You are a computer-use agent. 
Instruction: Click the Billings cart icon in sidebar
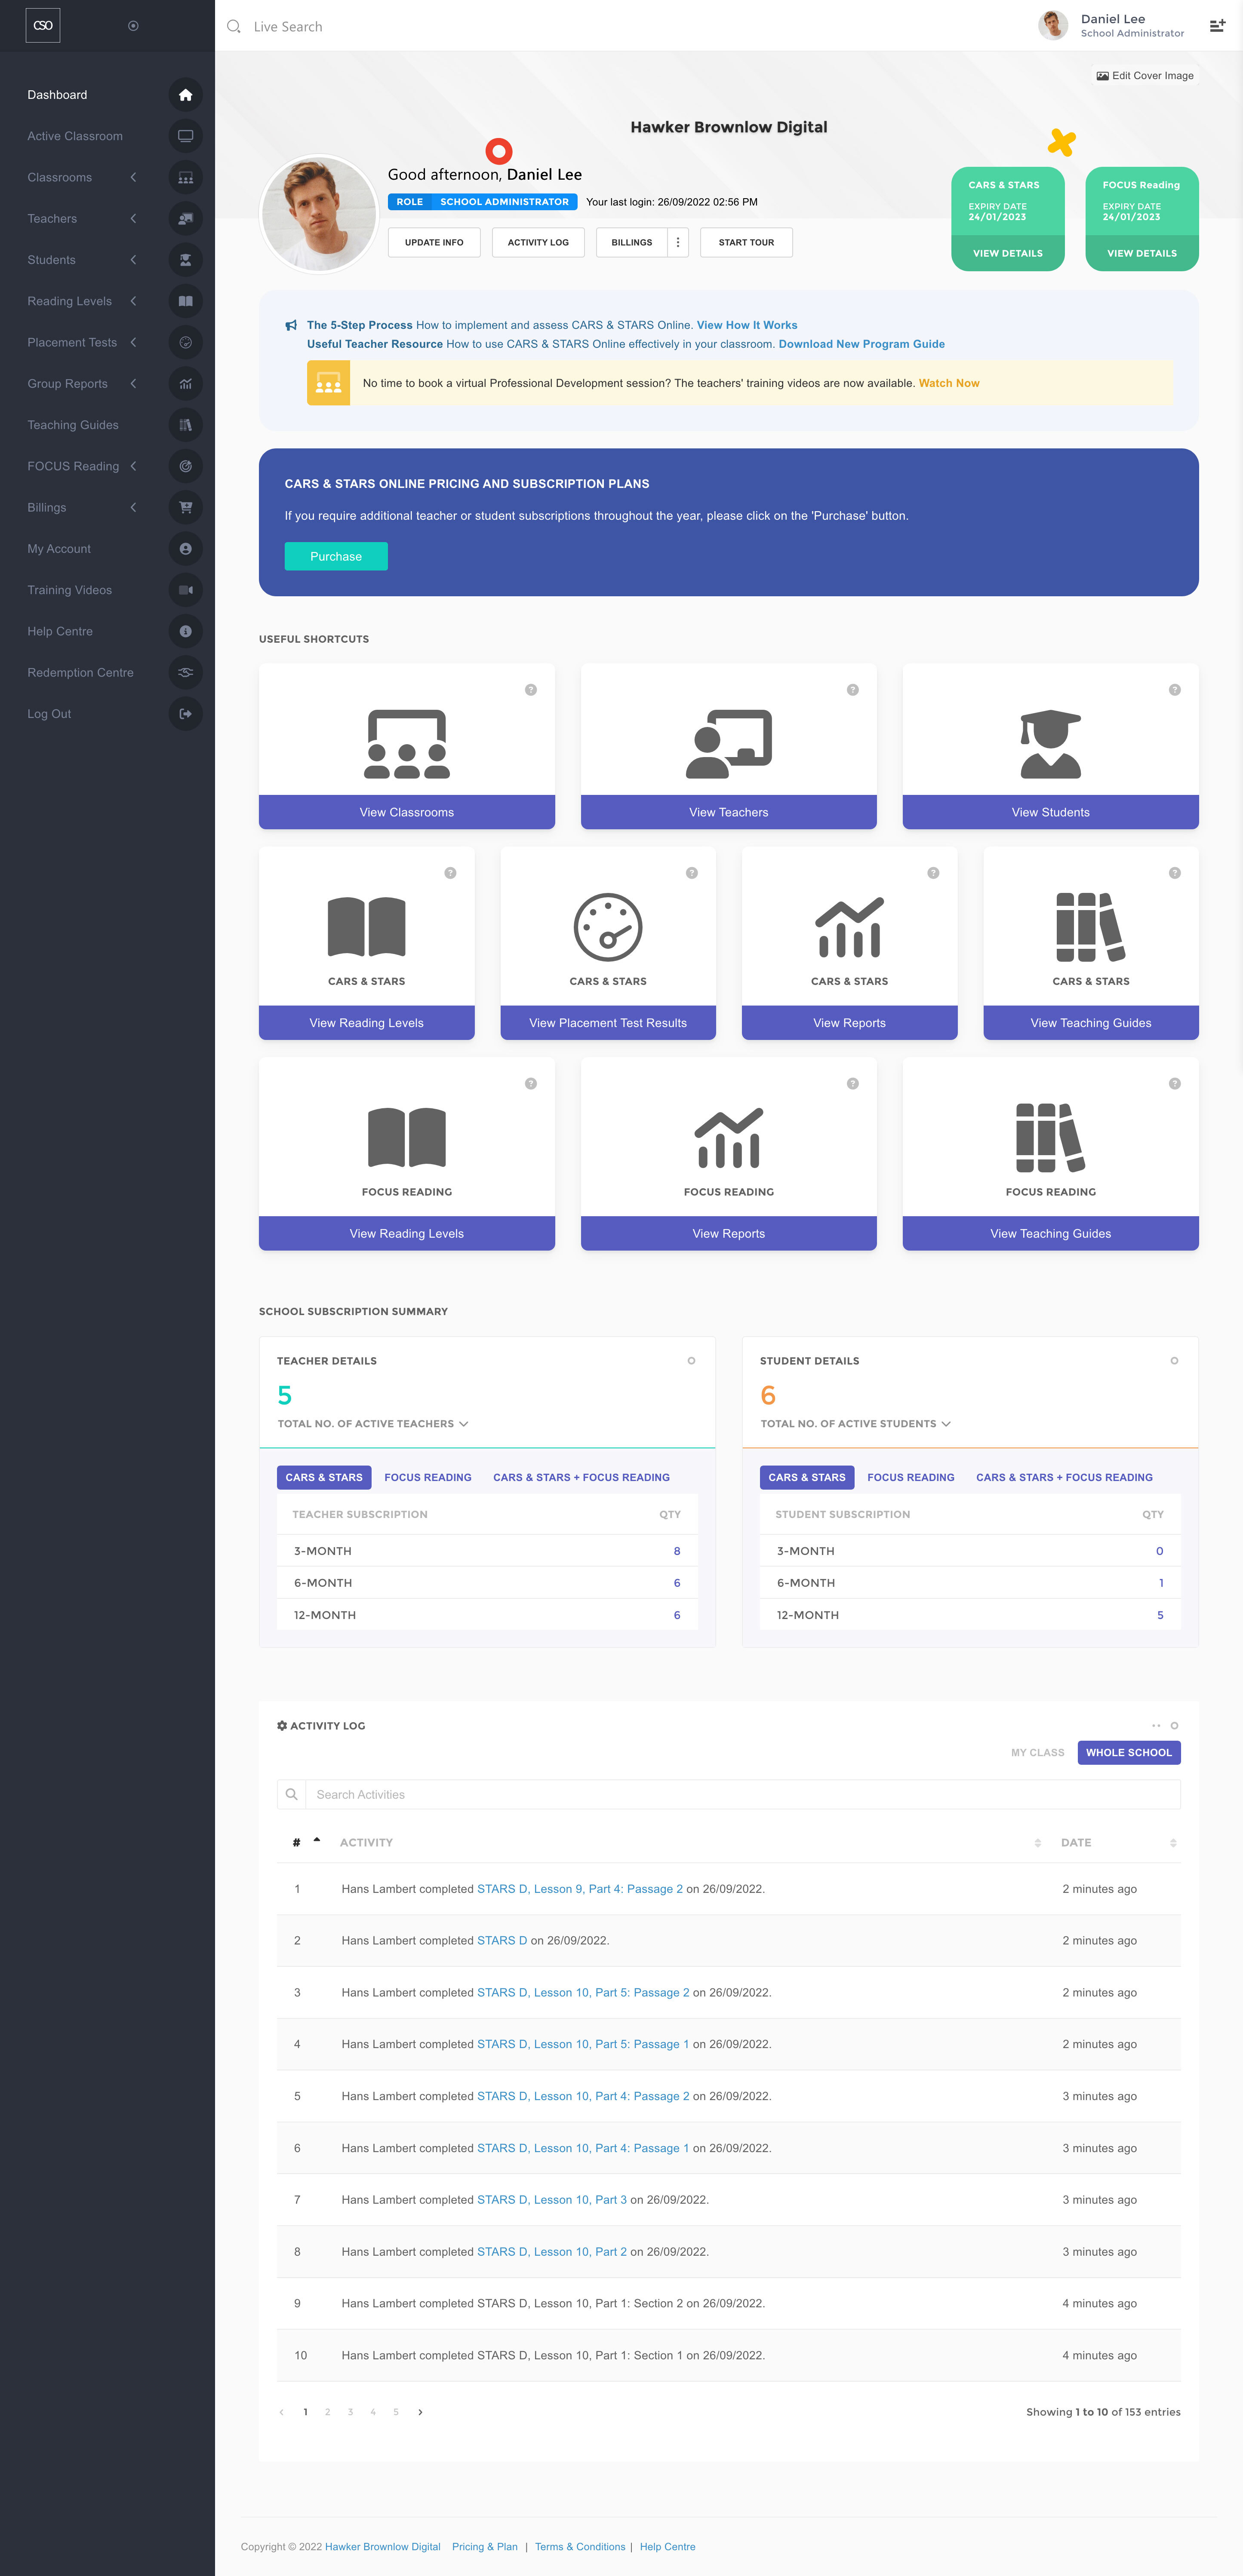[185, 507]
